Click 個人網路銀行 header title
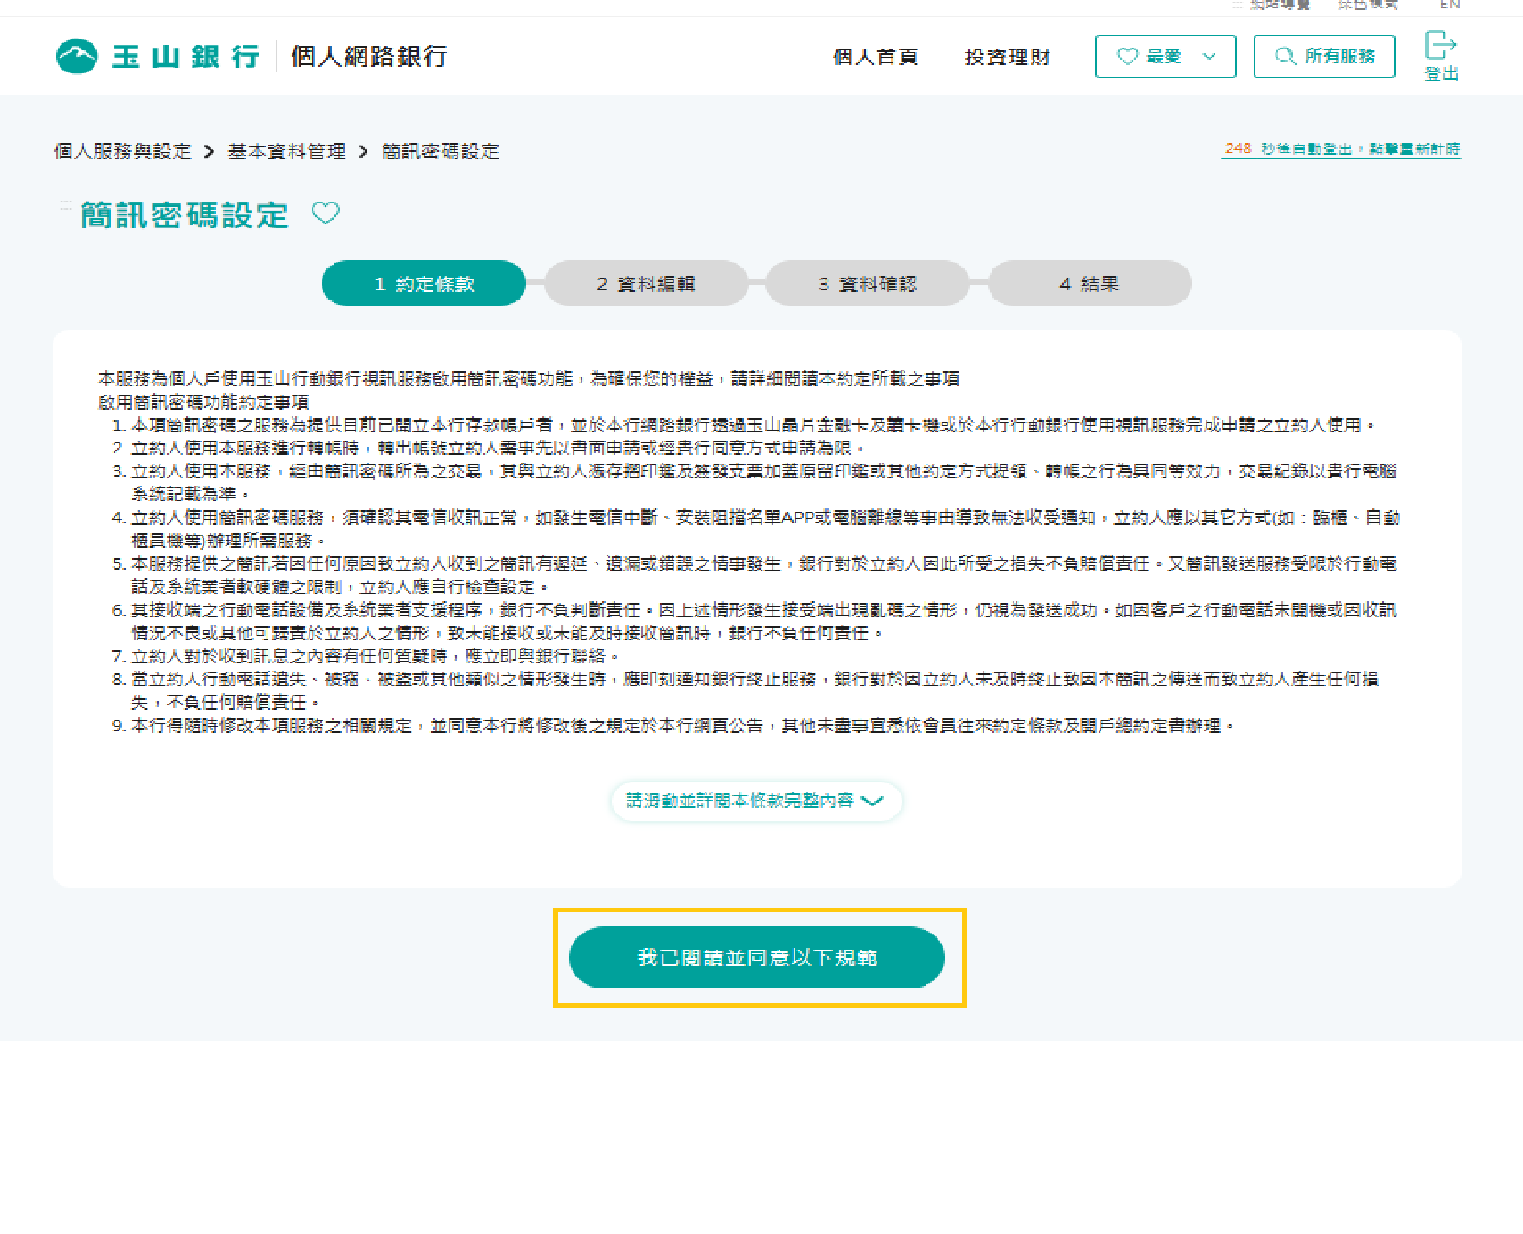The width and height of the screenshot is (1523, 1234). [x=369, y=57]
